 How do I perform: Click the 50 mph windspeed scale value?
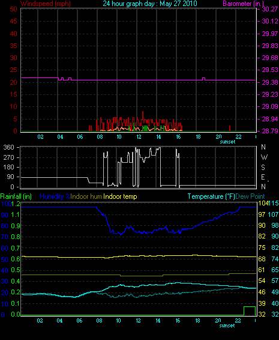(x=13, y=9)
